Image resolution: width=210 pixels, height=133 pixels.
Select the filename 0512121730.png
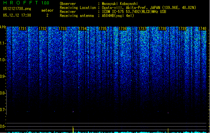point(17,9)
